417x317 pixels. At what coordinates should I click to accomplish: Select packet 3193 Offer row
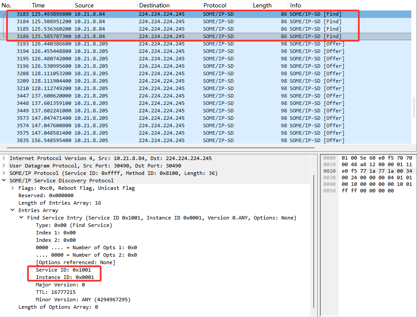(206, 44)
